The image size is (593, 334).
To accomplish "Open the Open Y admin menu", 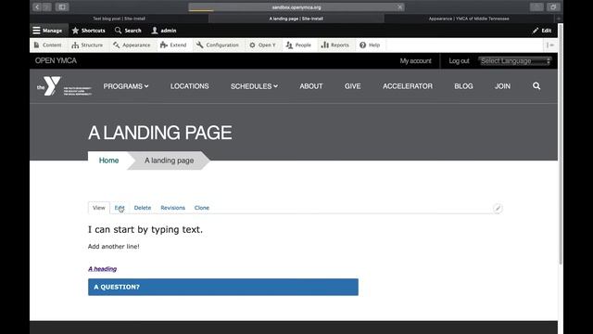I will click(262, 45).
